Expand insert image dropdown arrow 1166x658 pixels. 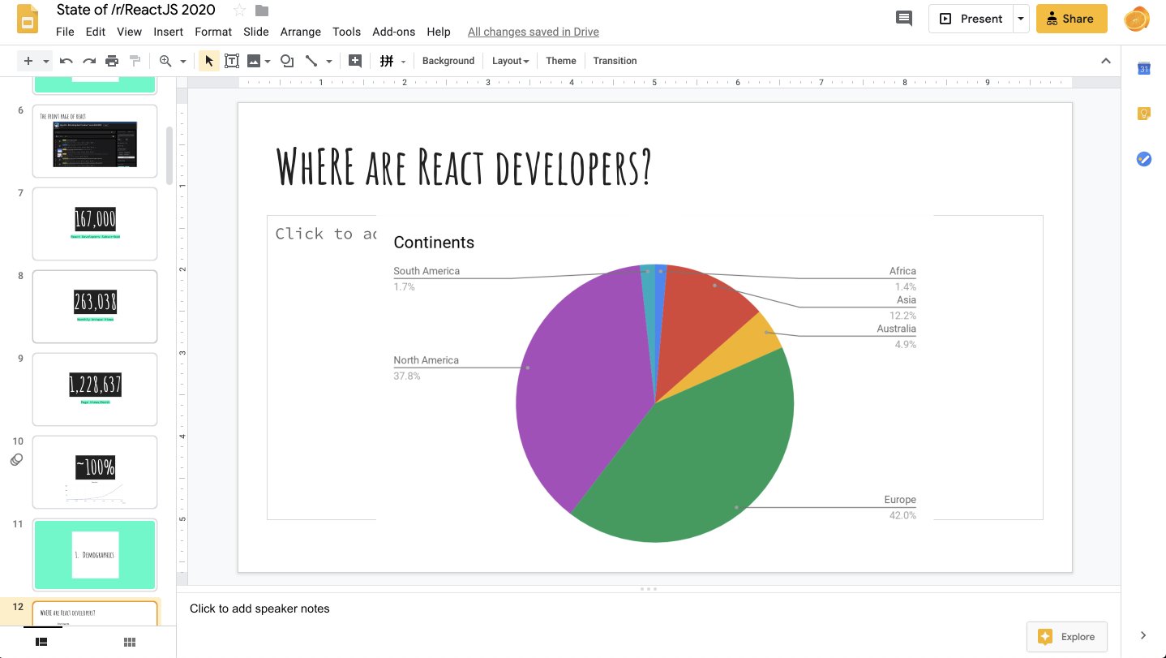pyautogui.click(x=268, y=61)
